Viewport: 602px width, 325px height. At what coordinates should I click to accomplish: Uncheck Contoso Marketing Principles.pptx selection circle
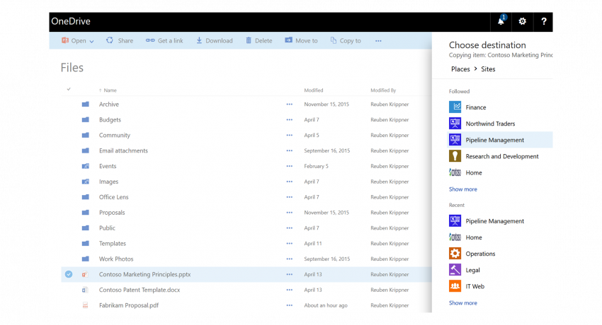click(69, 274)
